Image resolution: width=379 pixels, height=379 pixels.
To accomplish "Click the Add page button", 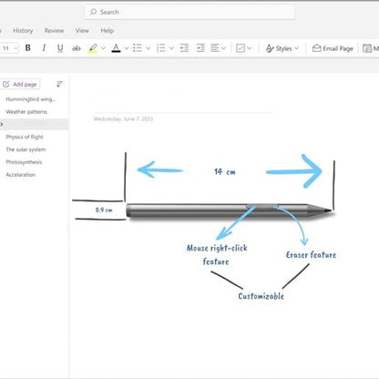I will [20, 84].
